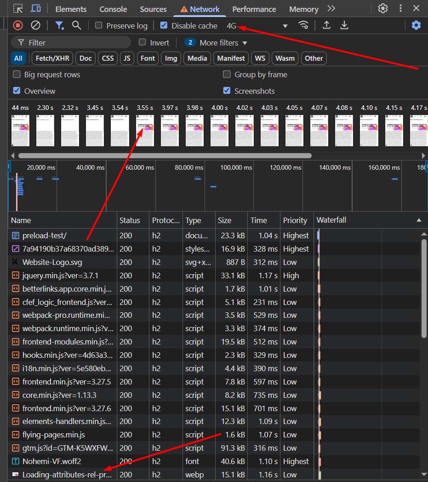Export HAR with download icon
This screenshot has height=482, width=428.
coord(344,25)
